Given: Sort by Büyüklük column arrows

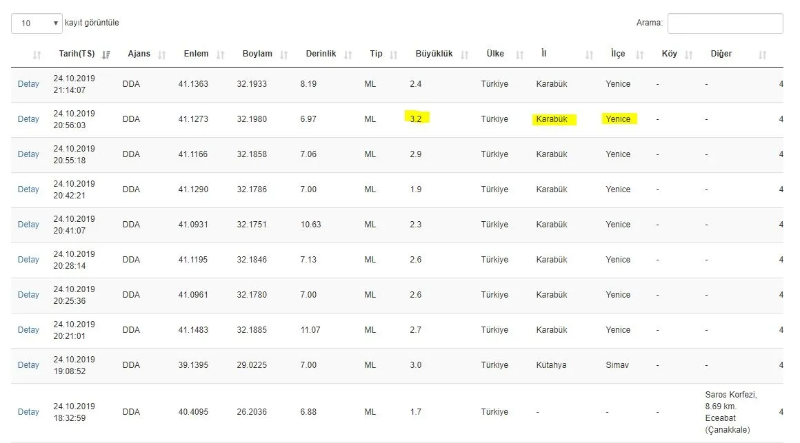Looking at the screenshot, I should (x=465, y=54).
